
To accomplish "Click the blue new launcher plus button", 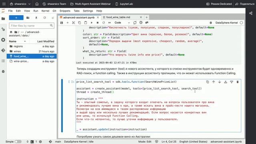I will pos(16,18).
